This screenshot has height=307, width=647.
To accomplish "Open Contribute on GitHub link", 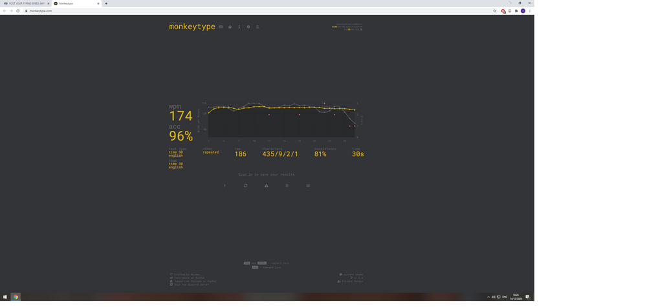I will [187, 278].
